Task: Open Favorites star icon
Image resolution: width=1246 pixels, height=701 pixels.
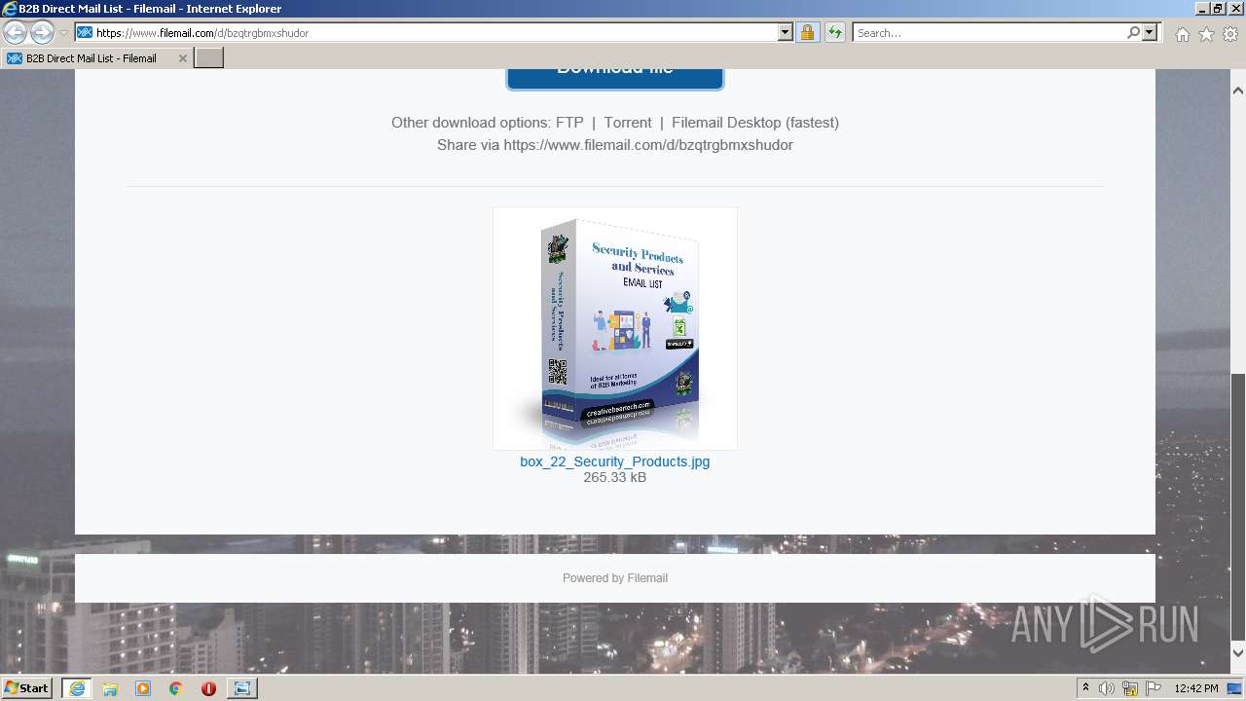Action: click(1206, 34)
